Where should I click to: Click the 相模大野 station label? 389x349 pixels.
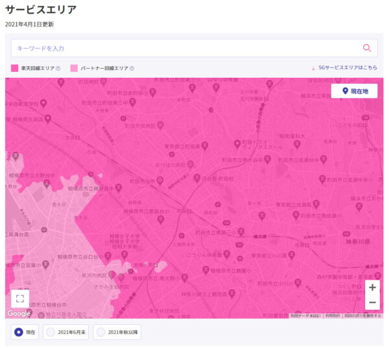pos(146,265)
